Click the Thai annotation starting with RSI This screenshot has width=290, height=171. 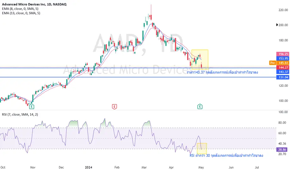[226, 155]
